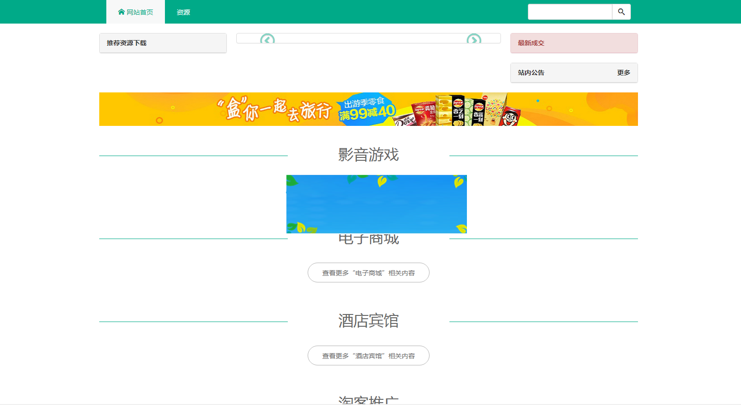Viewport: 741px width, 405px height.
Task: Focus the search text box in header
Action: tap(569, 12)
